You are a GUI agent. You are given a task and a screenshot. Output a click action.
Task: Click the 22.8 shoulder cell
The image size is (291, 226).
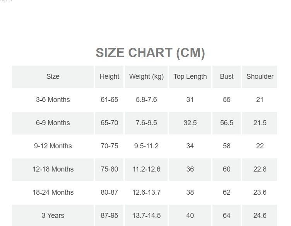[260, 169]
